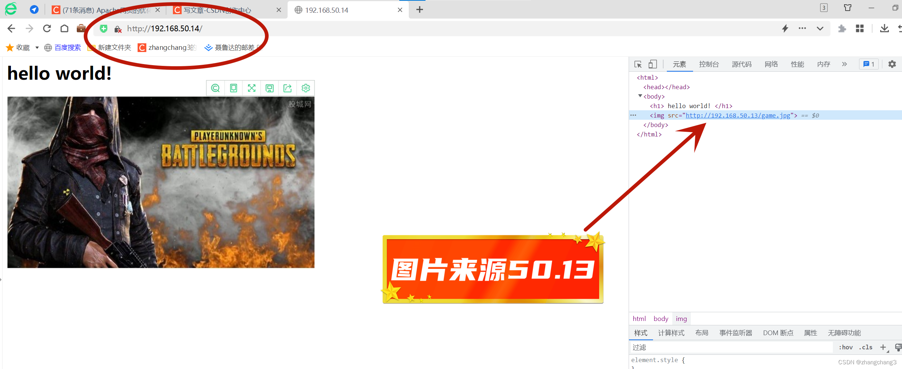The height and width of the screenshot is (369, 902).
Task: Switch to the 写文章-CSDN tab
Action: [x=217, y=10]
